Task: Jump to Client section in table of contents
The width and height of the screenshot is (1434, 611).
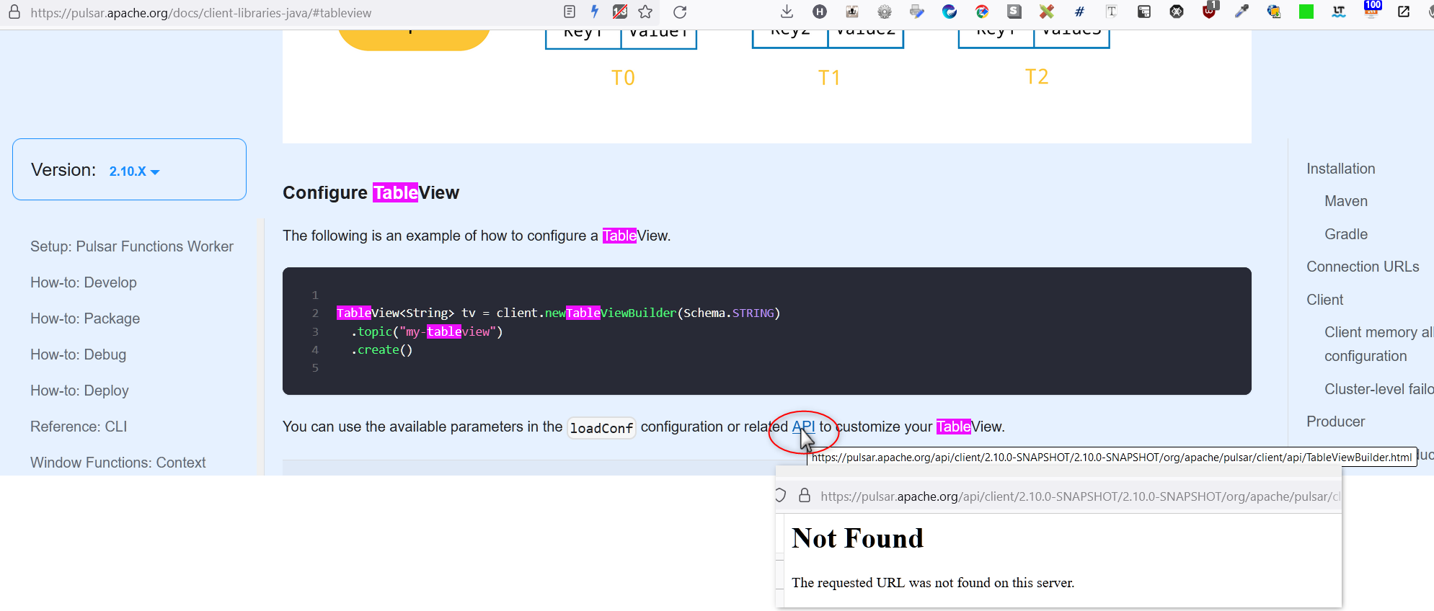Action: pos(1325,300)
